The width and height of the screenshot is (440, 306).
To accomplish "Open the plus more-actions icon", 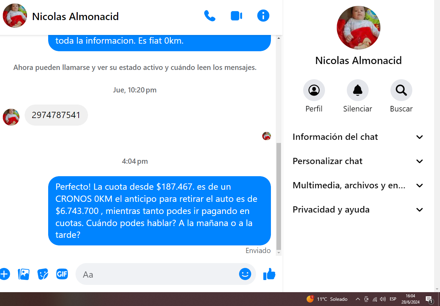I will (4, 274).
